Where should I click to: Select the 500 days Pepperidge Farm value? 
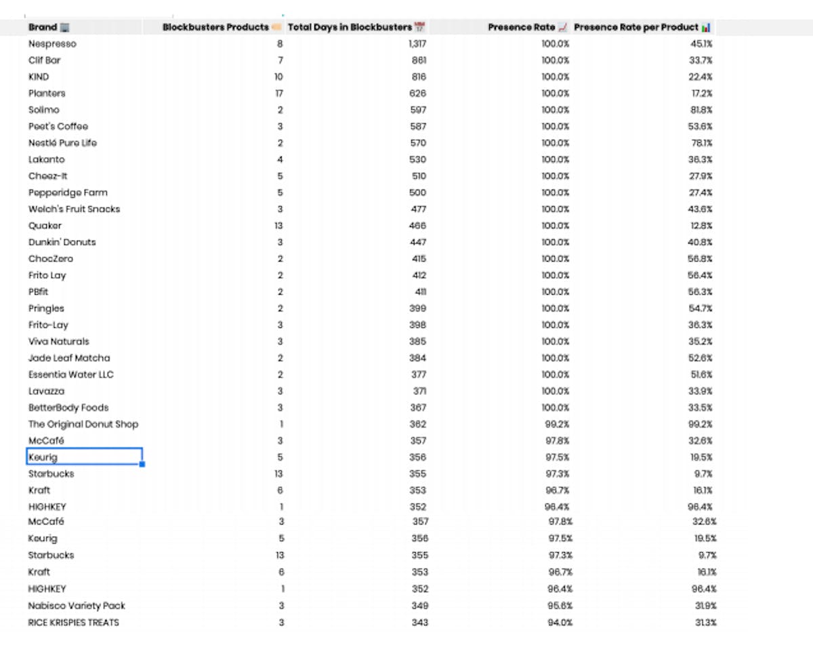pyautogui.click(x=419, y=193)
